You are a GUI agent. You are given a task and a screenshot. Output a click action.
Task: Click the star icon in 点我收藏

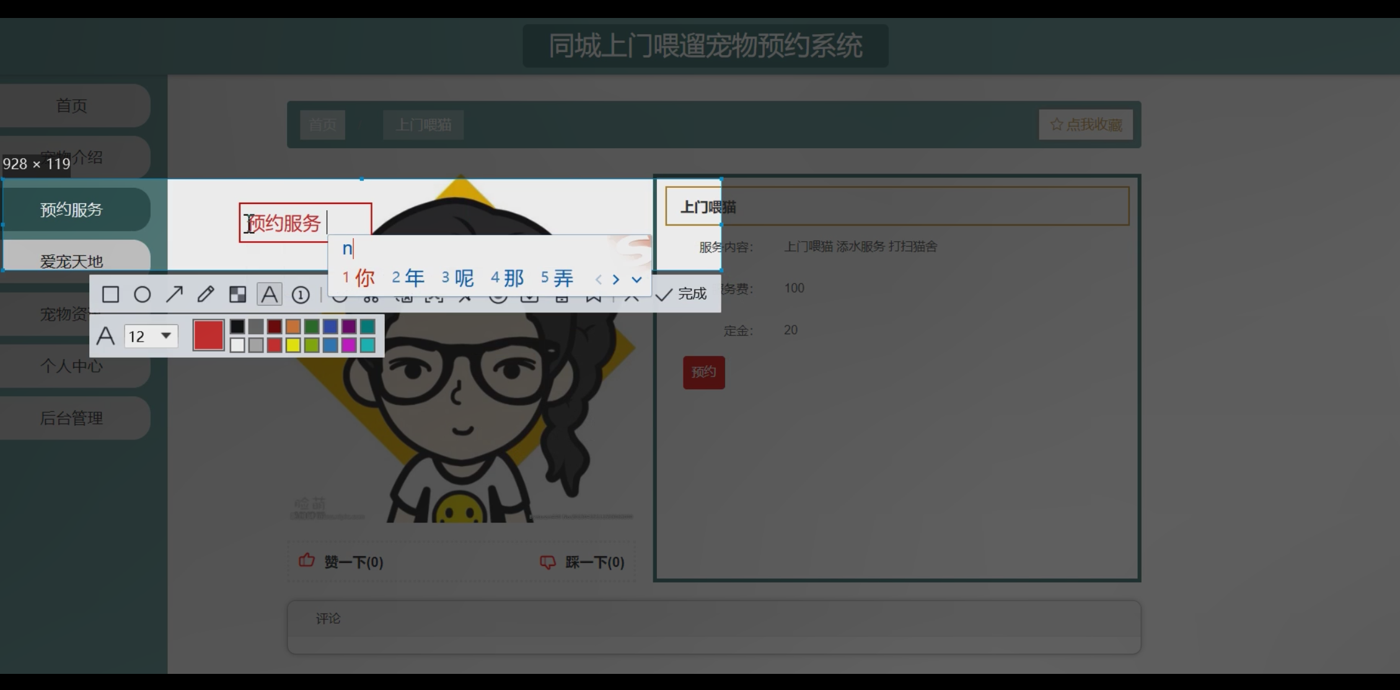pos(1057,125)
